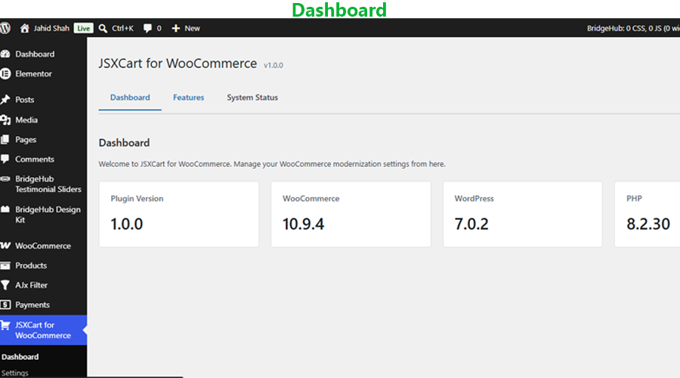Click the Pages icon in sidebar
The image size is (680, 378).
coord(5,139)
